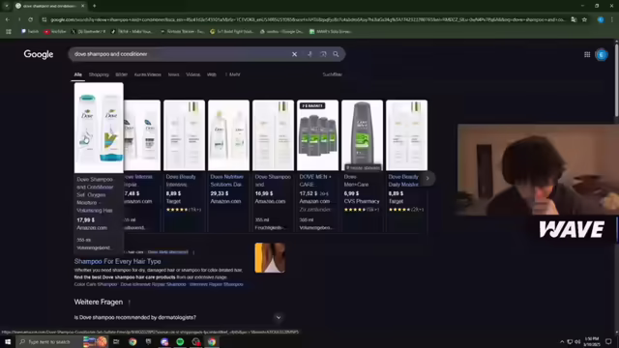Open Task View on the taskbar
Viewport: 619px width, 348px height.
(116, 341)
